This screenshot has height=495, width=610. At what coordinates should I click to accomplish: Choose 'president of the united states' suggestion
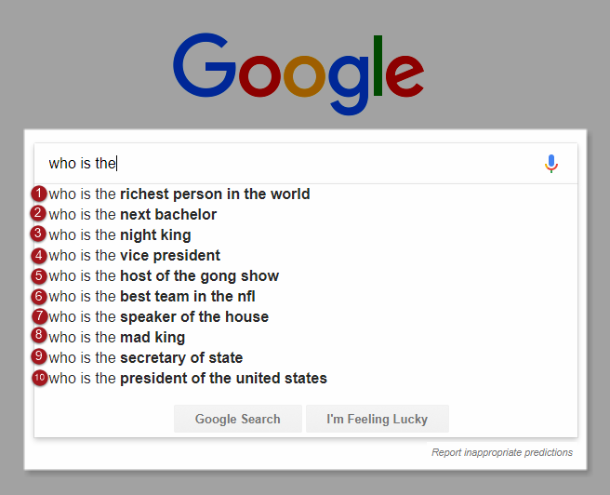click(x=188, y=379)
